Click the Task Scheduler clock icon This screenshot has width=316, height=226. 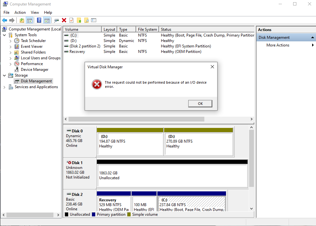[17, 41]
